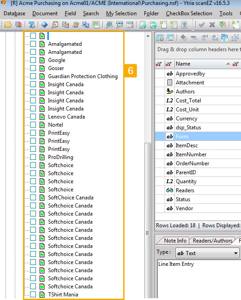Click the Name column header

202,64
